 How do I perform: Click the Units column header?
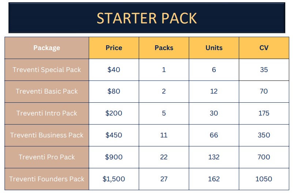tap(214, 48)
